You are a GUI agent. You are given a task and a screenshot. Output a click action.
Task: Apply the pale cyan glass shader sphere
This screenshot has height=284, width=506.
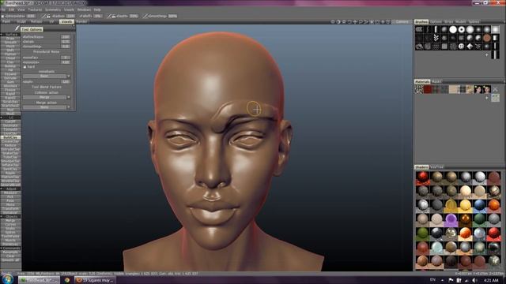[436, 248]
